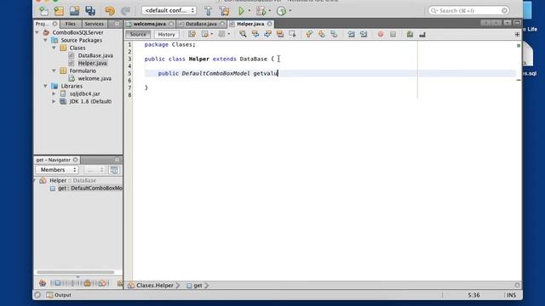Click the Profile Project icon
Screen dimensions: 545x306
tap(281, 11)
